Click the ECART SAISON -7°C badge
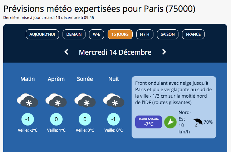The image size is (231, 152). [x=149, y=122]
